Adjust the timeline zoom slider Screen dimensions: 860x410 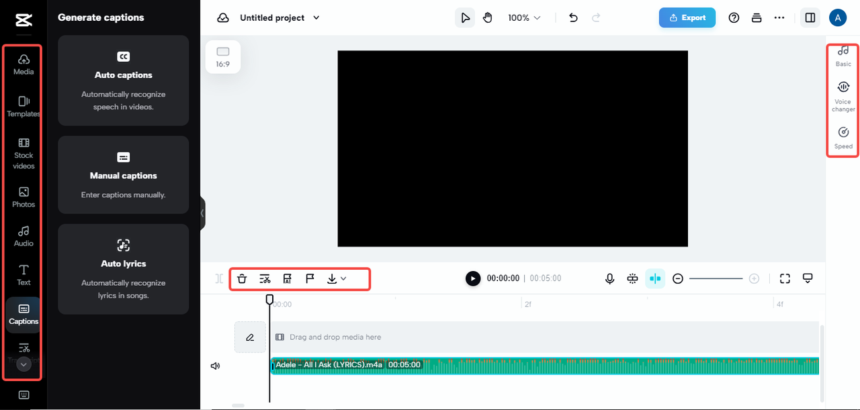click(x=716, y=278)
